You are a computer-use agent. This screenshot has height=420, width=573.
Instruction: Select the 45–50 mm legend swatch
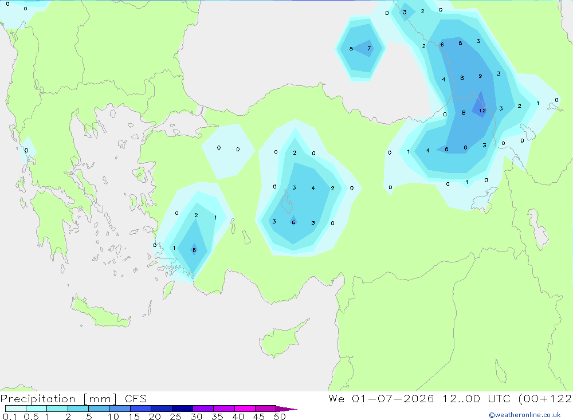pyautogui.click(x=265, y=409)
